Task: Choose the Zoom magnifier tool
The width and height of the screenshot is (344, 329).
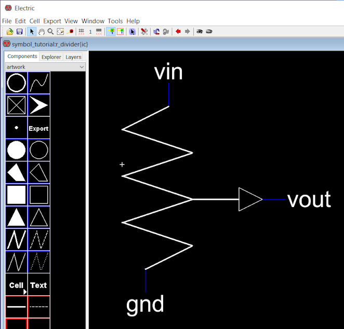Action: click(x=51, y=32)
